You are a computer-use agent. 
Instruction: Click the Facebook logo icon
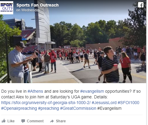click(141, 5)
